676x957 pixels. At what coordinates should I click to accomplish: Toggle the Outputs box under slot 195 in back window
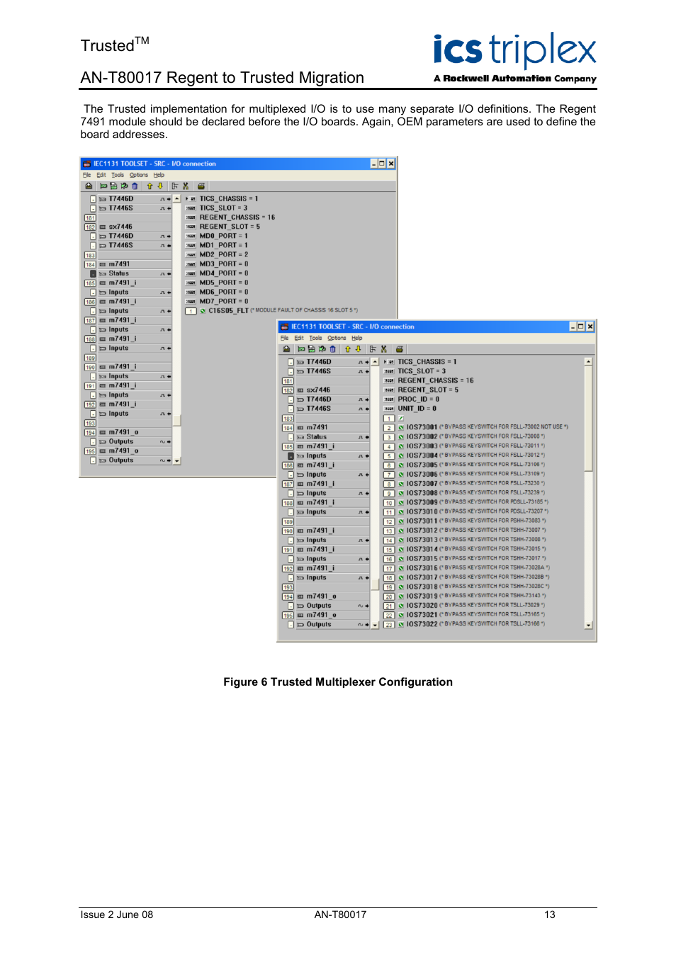pyautogui.click(x=93, y=460)
